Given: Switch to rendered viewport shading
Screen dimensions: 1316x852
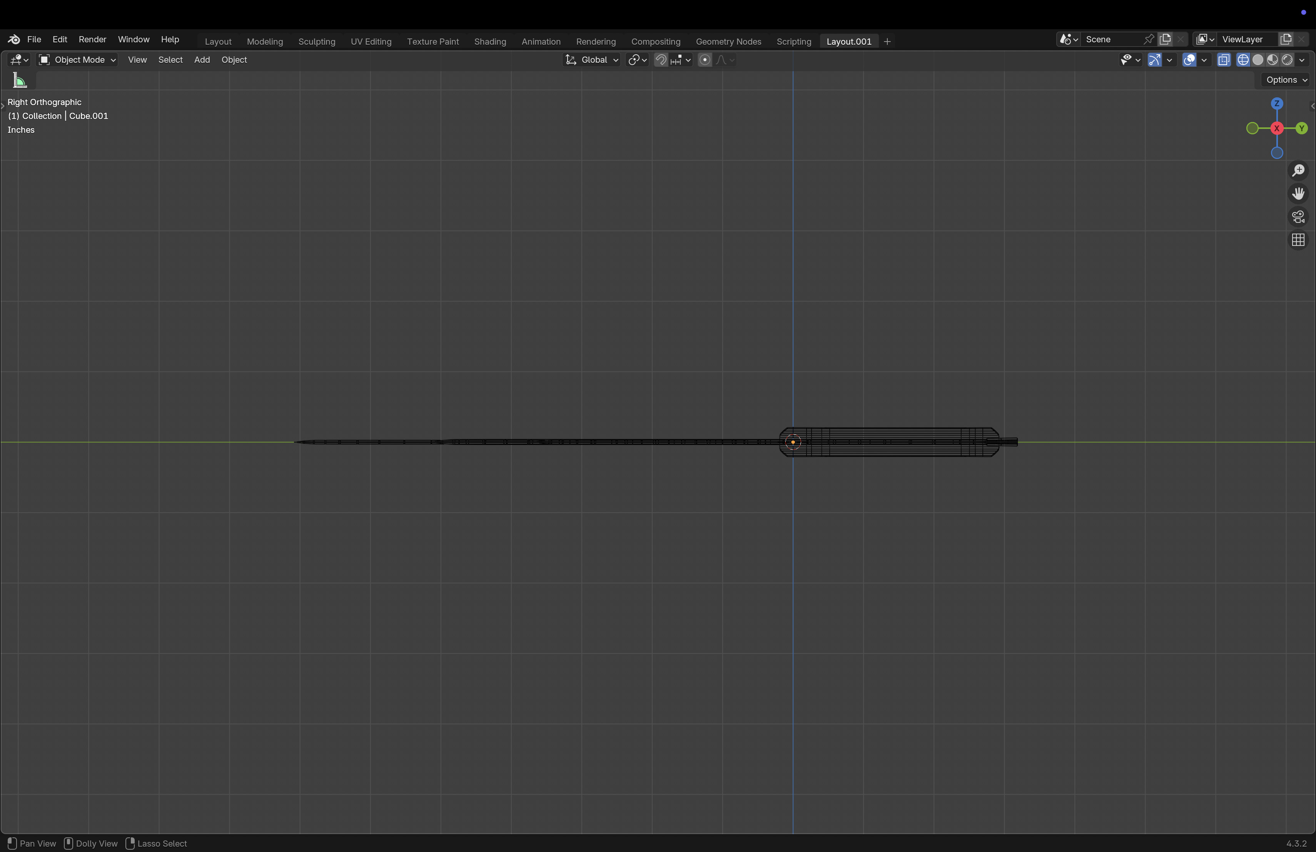Looking at the screenshot, I should pos(1287,60).
